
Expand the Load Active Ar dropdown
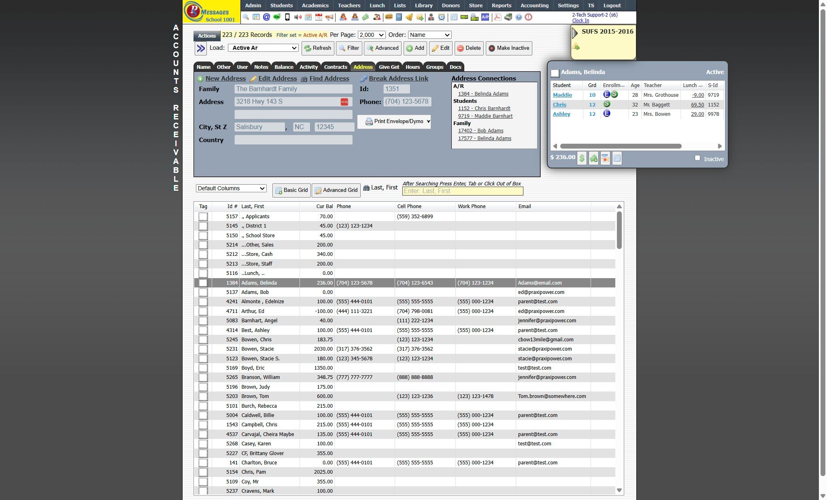263,48
